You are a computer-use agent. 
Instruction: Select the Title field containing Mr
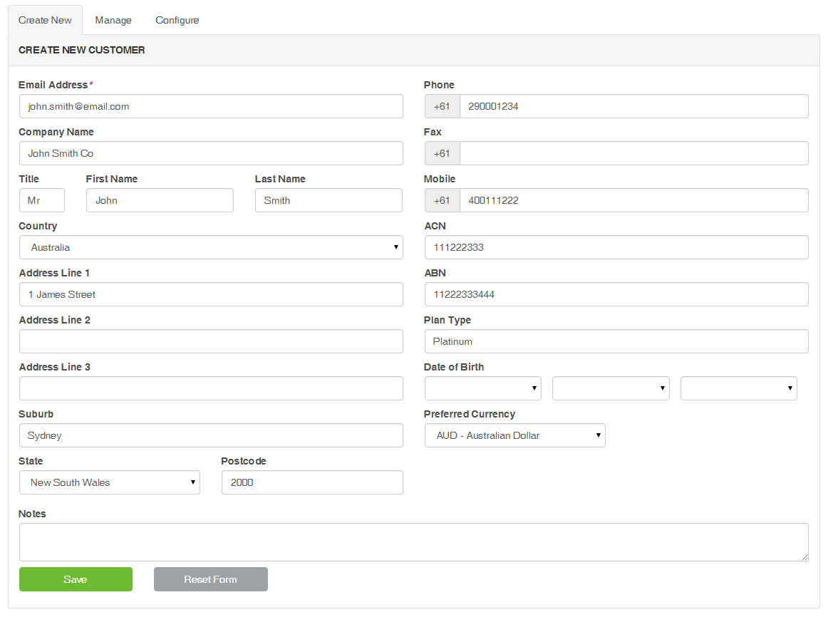click(x=42, y=200)
